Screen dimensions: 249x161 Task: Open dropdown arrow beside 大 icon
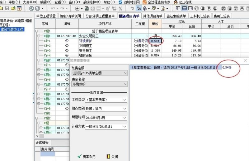coord(82,9)
